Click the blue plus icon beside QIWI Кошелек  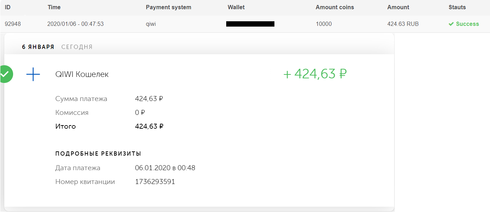[33, 74]
